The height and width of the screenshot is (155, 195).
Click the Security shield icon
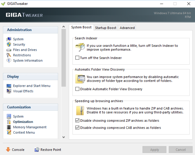point(9,45)
